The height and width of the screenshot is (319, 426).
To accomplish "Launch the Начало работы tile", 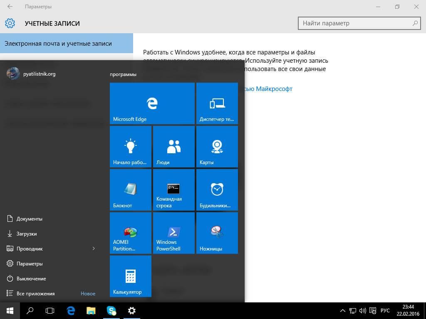I will [x=130, y=147].
